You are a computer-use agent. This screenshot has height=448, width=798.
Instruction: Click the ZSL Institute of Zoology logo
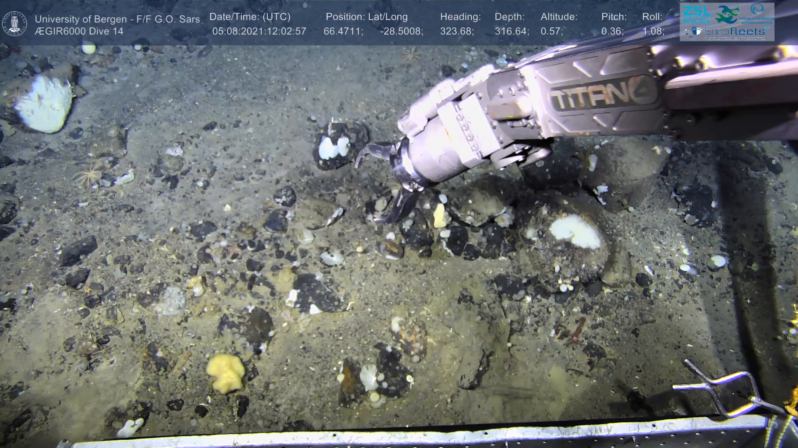point(696,15)
